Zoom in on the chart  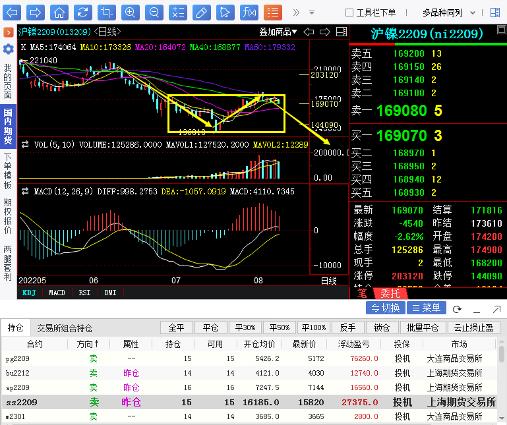pyautogui.click(x=131, y=12)
